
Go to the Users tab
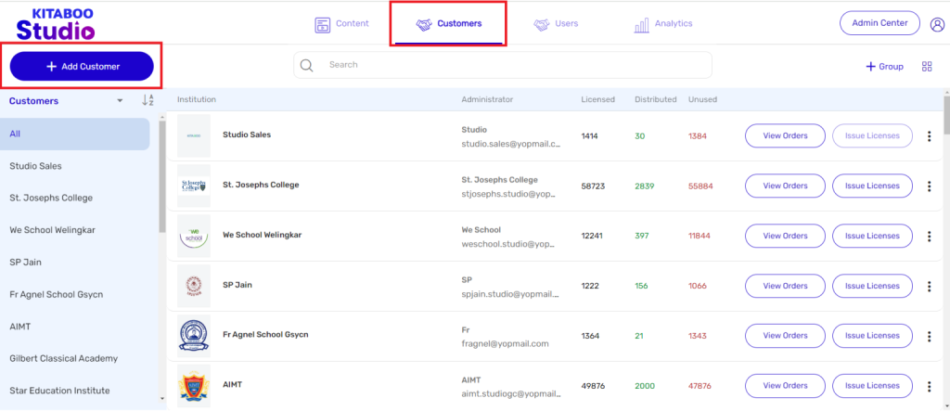[x=556, y=24]
